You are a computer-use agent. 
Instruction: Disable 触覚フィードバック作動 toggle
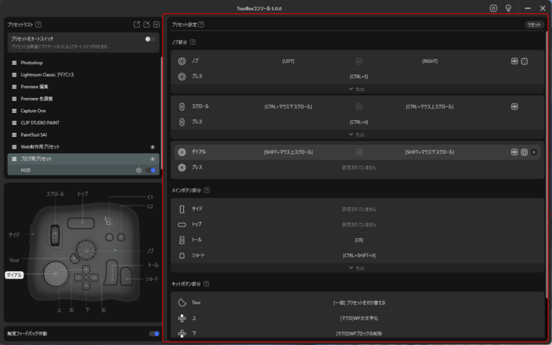pos(154,333)
